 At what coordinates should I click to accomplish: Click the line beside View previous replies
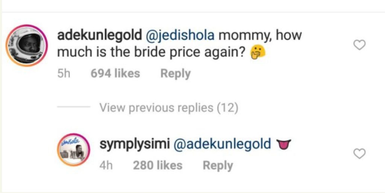[x=73, y=108]
